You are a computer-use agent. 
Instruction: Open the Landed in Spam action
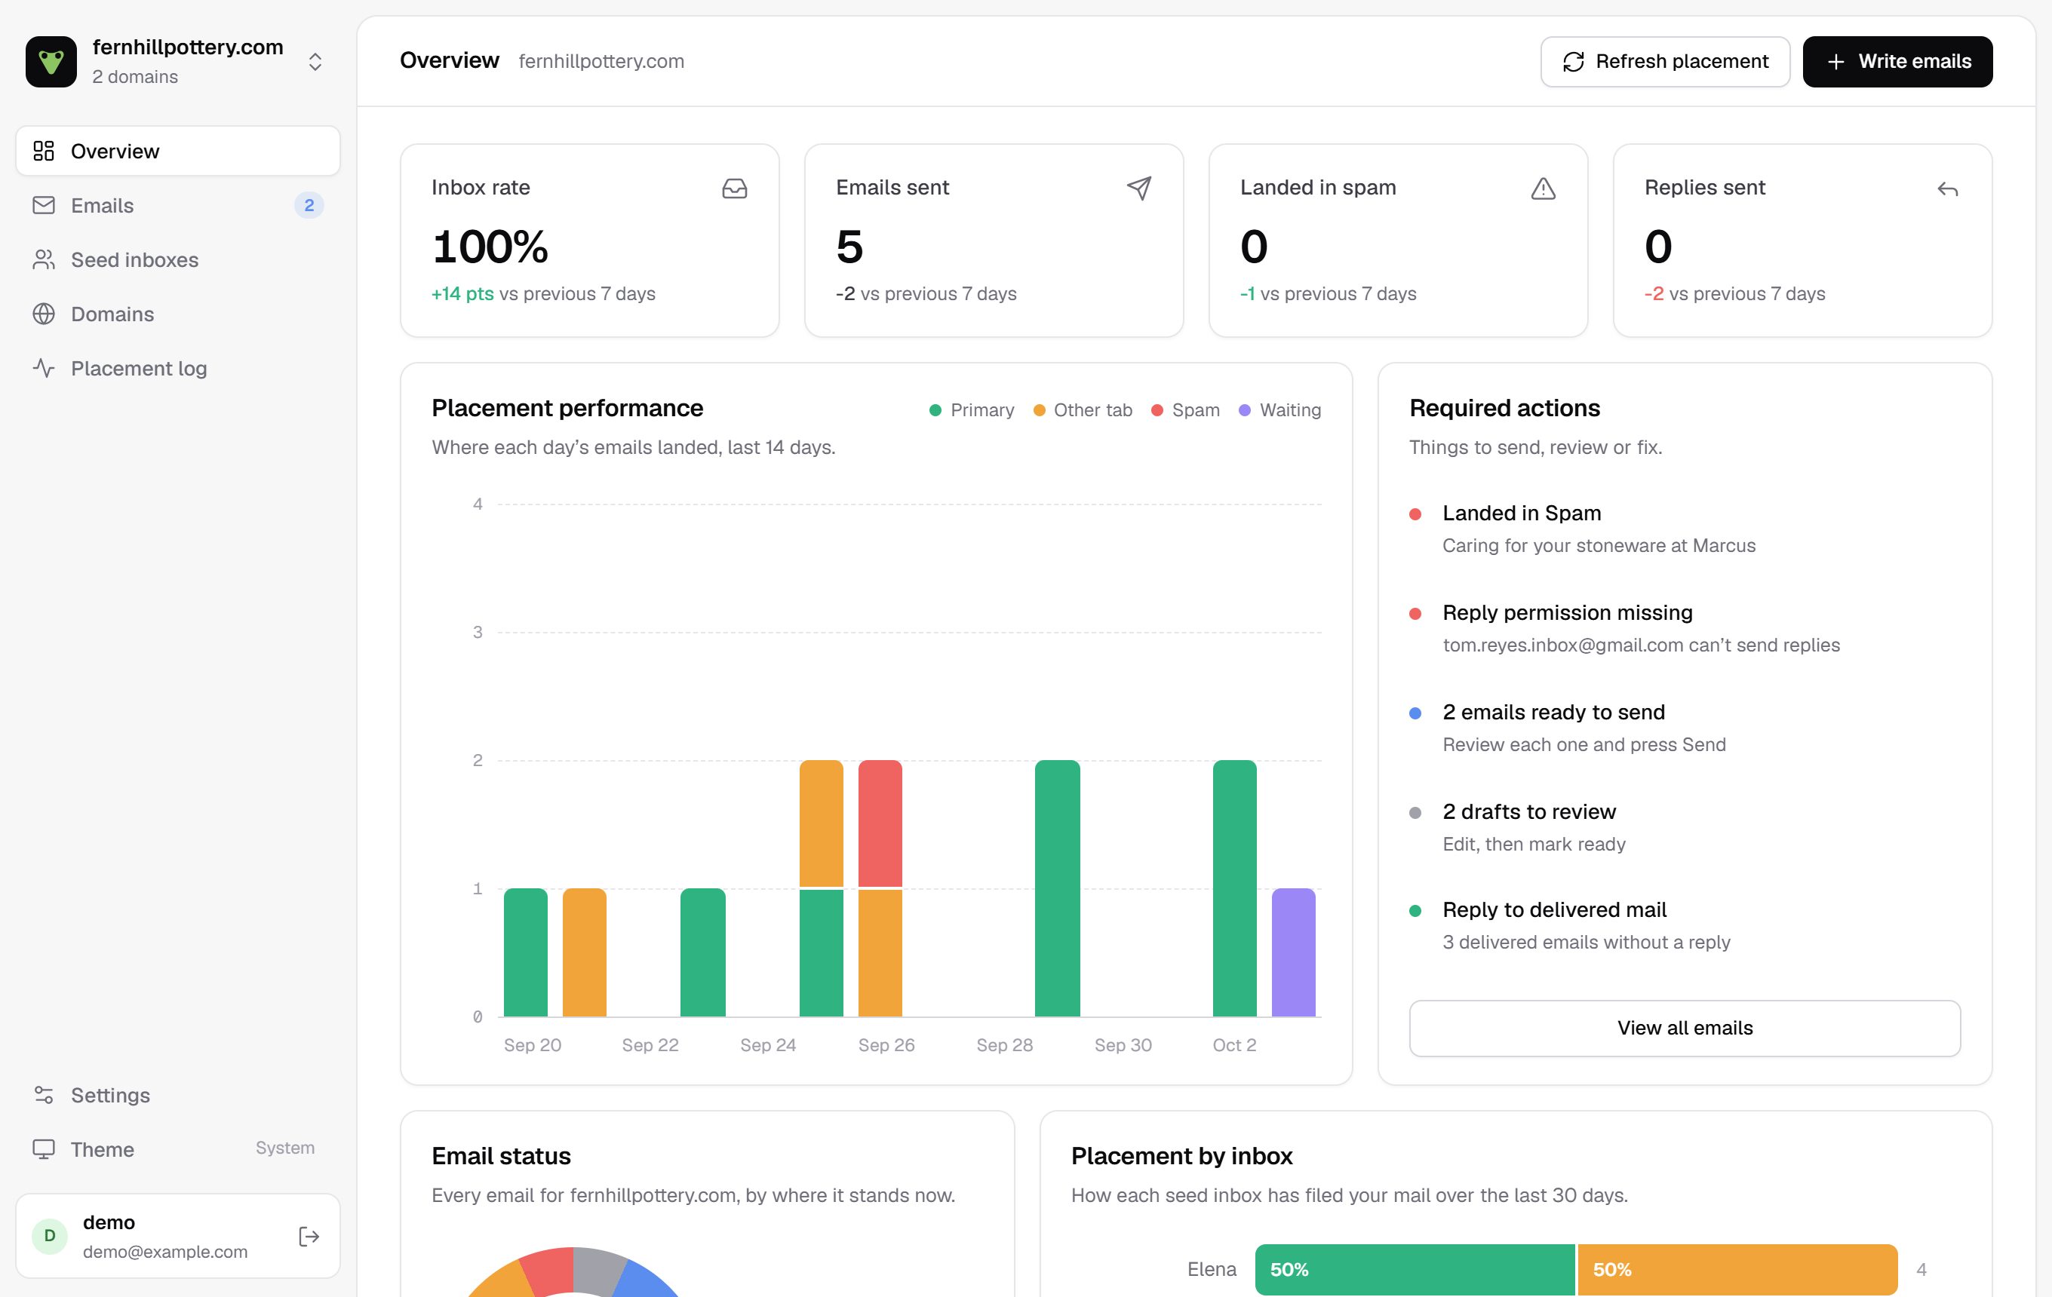[1684, 529]
